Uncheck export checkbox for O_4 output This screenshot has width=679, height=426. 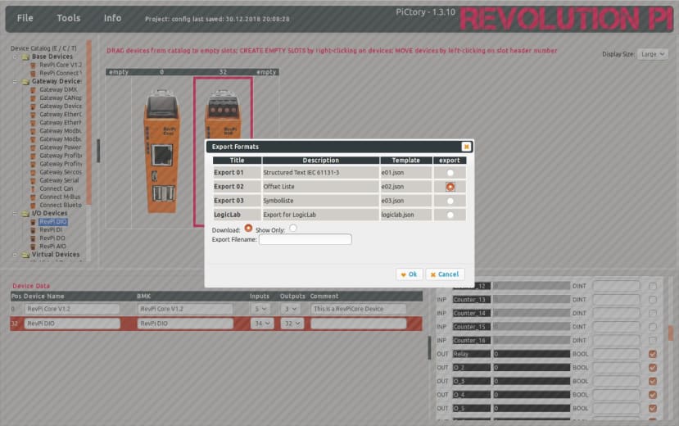pos(653,395)
